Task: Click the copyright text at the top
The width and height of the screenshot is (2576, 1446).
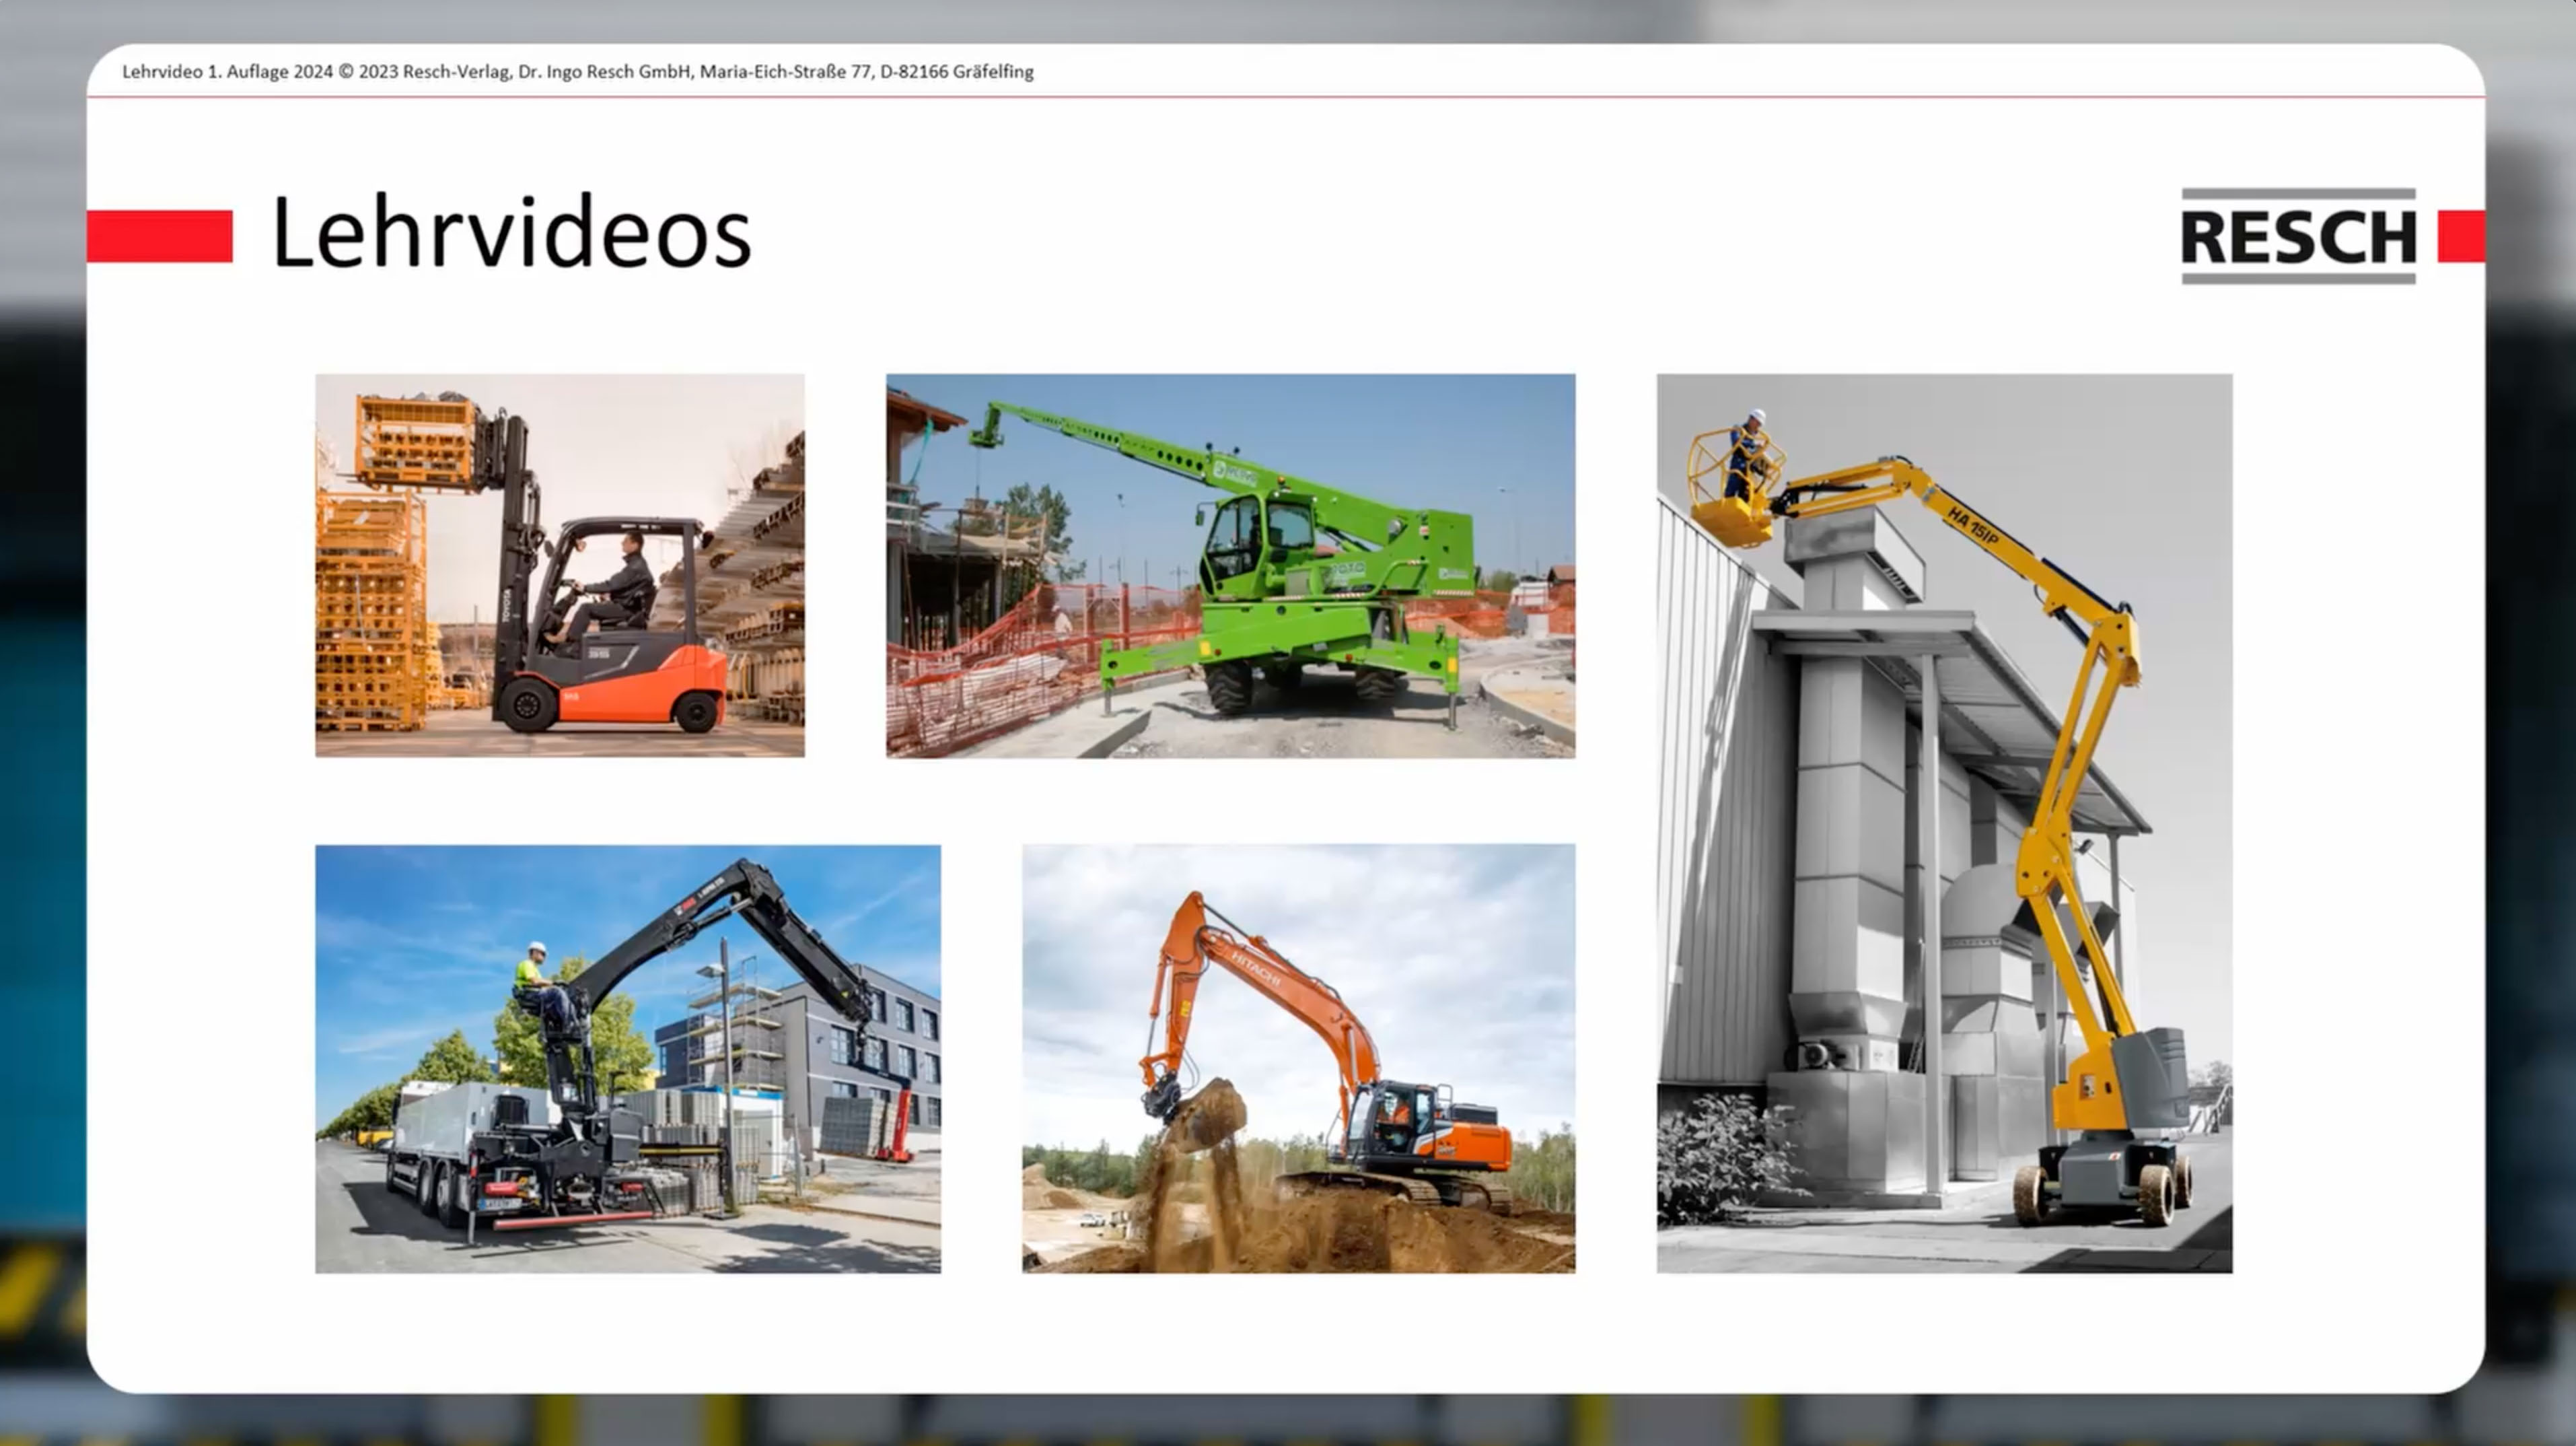Action: click(x=578, y=71)
